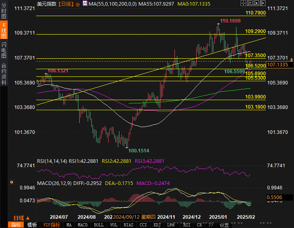The width and height of the screenshot is (294, 228).
Task: Click the >> more indicators arrow
Action: click(x=210, y=225)
